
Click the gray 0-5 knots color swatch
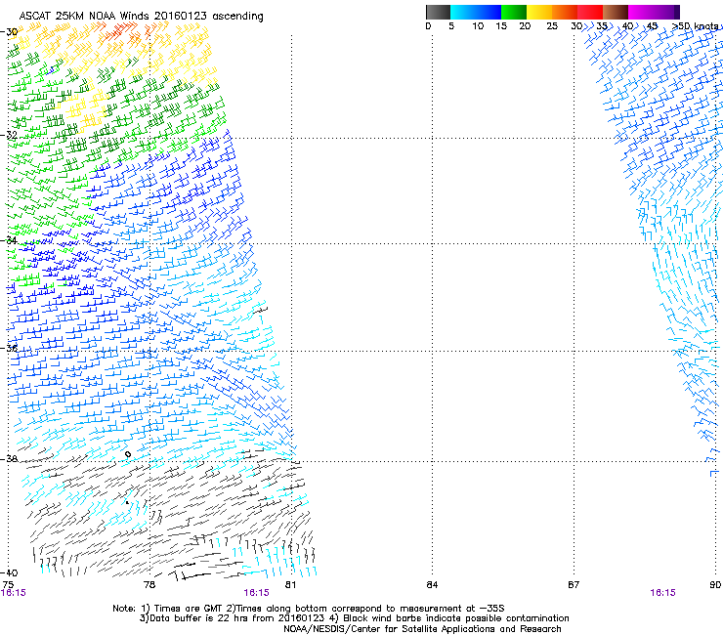click(438, 12)
